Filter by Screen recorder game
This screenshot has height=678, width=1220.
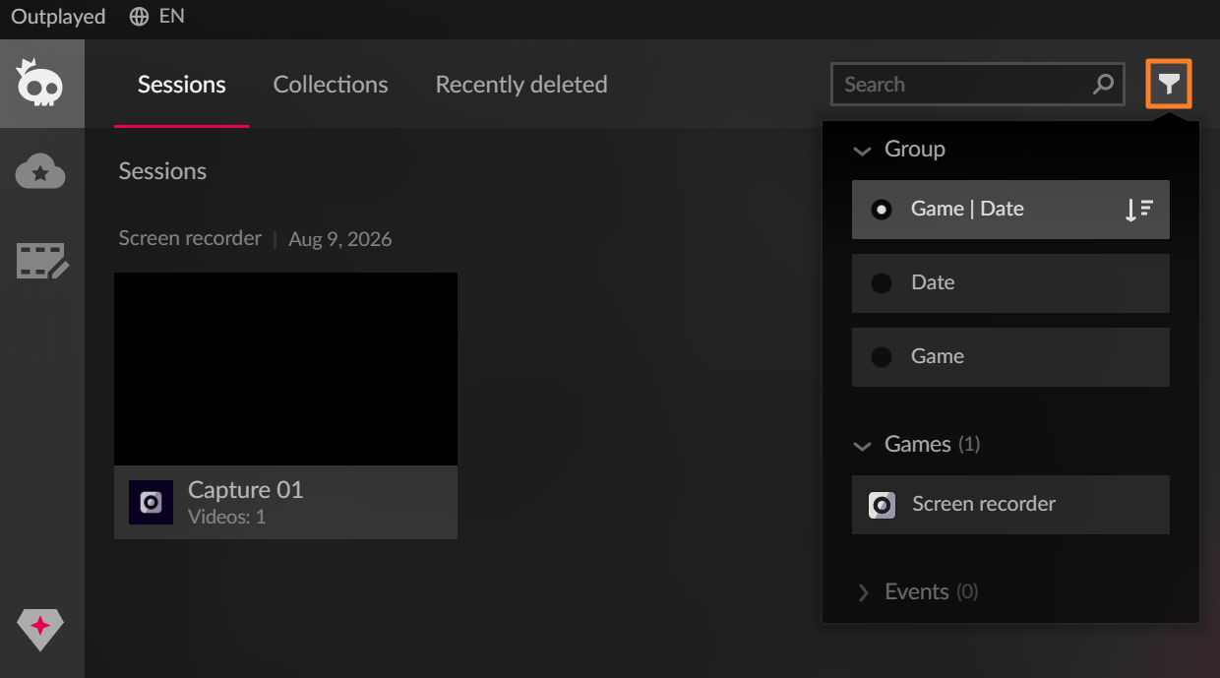pos(1010,505)
